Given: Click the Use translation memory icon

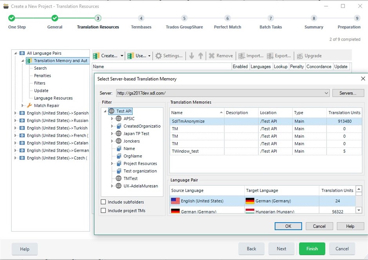Looking at the screenshot, I should [x=130, y=56].
